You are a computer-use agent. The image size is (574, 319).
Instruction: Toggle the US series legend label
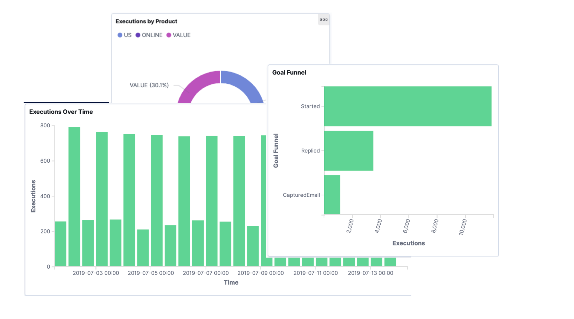pyautogui.click(x=128, y=35)
